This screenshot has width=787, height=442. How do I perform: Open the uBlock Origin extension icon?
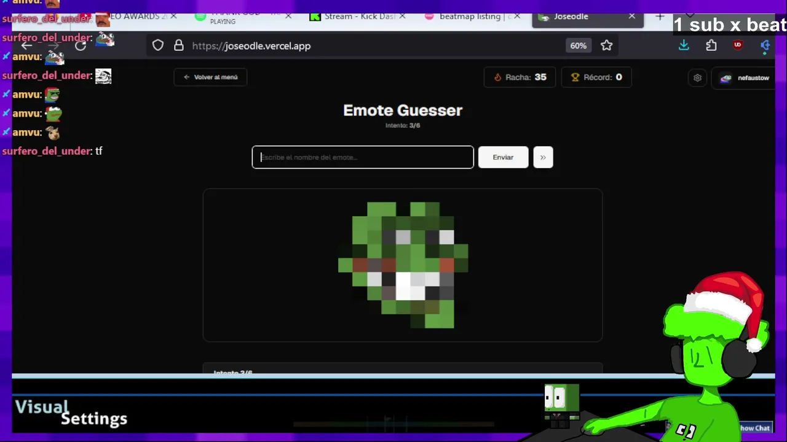click(x=738, y=45)
